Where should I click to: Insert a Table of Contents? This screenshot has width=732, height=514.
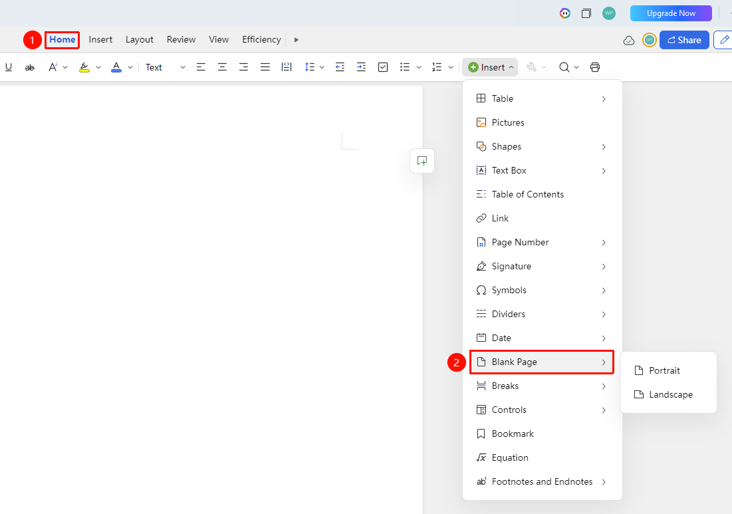pyautogui.click(x=542, y=194)
